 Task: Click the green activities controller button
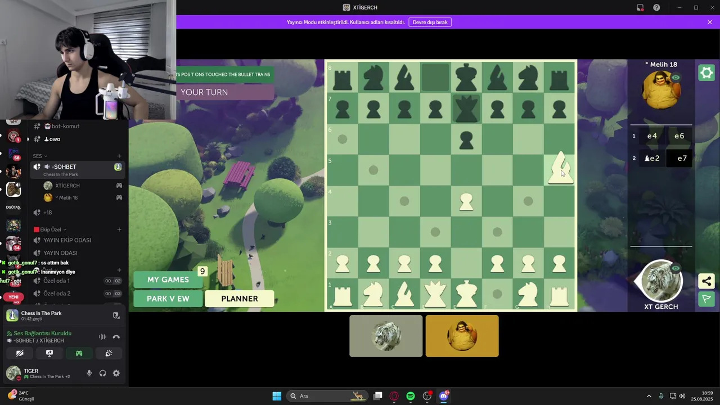[79, 353]
